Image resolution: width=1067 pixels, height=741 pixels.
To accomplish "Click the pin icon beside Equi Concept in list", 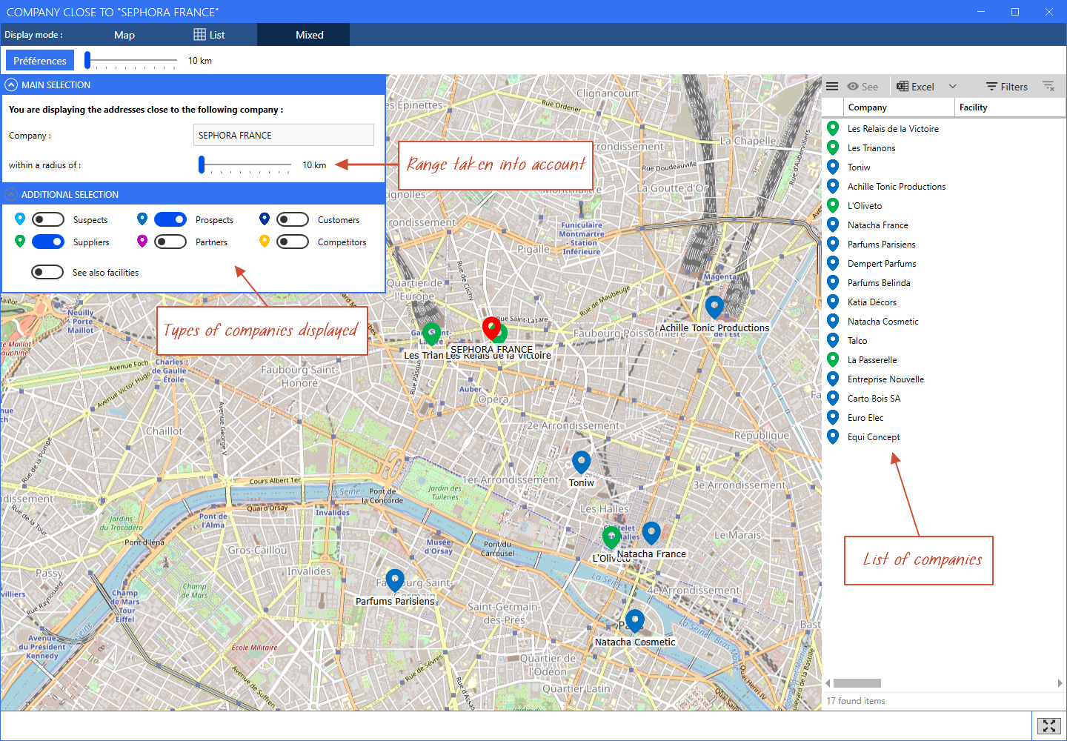I will (x=833, y=436).
